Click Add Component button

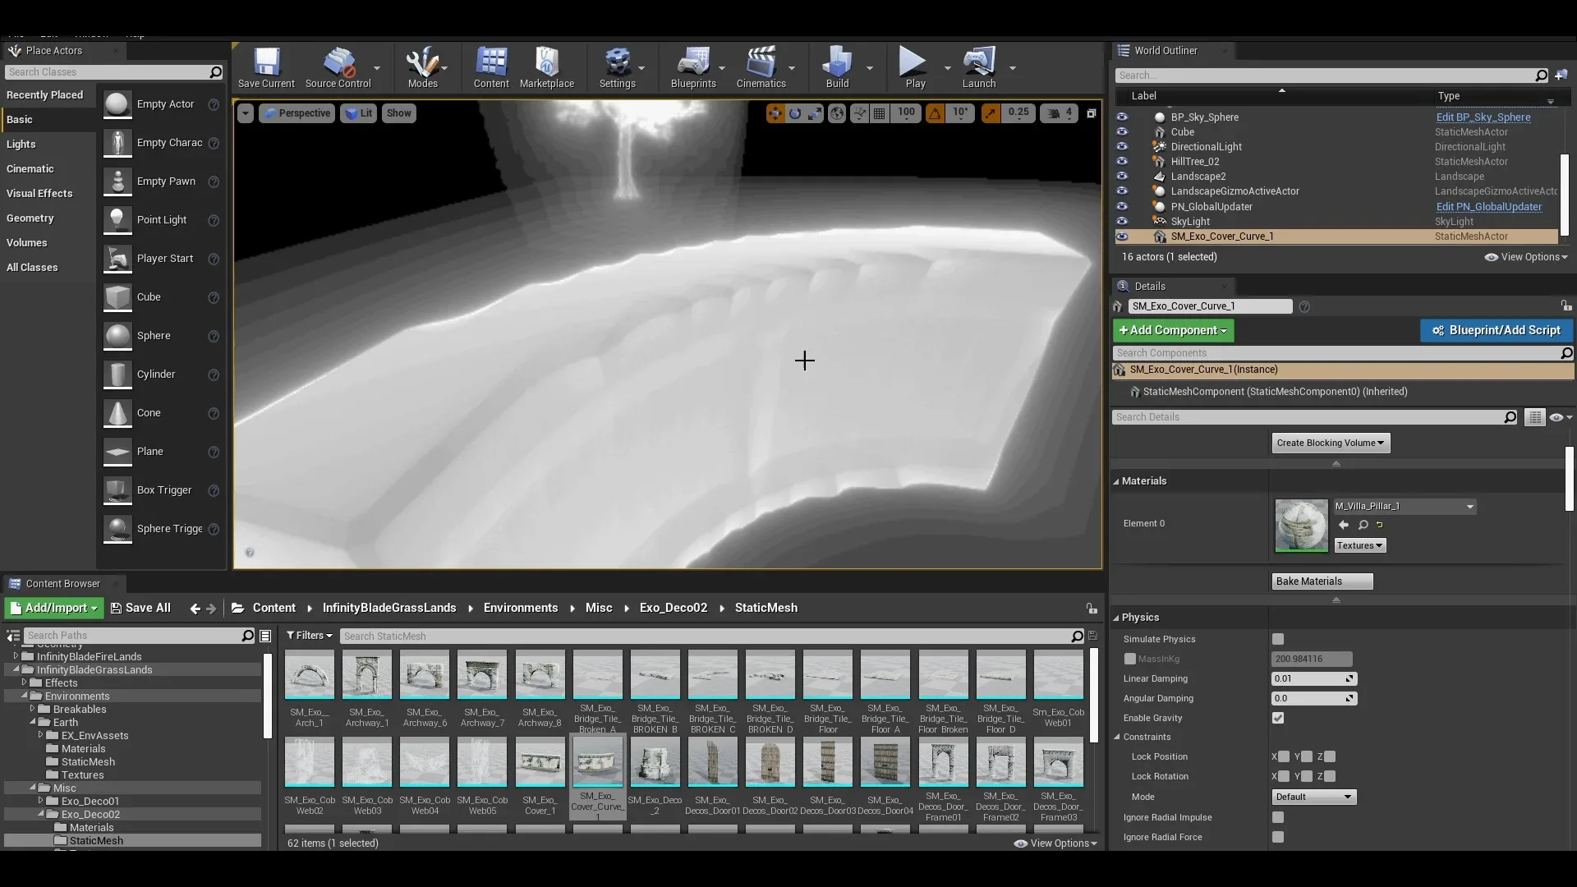(1174, 329)
